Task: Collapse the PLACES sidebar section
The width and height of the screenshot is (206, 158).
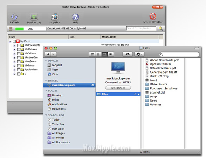Action: click(46, 91)
